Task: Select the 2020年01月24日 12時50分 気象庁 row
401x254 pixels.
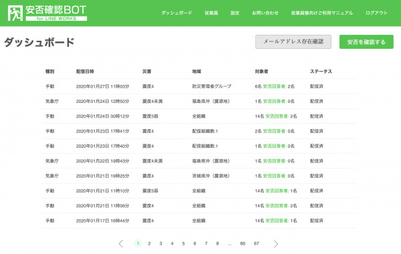Action: coord(198,102)
